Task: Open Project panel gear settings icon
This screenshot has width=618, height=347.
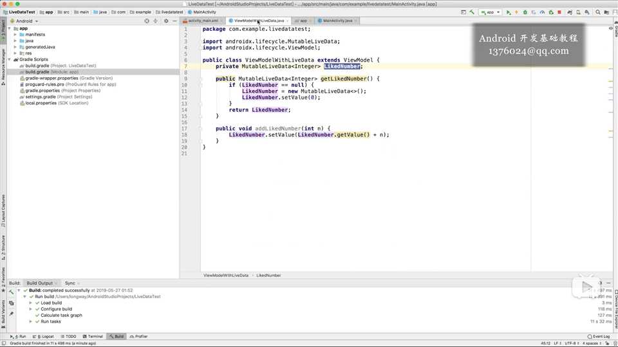Action: coord(166,21)
